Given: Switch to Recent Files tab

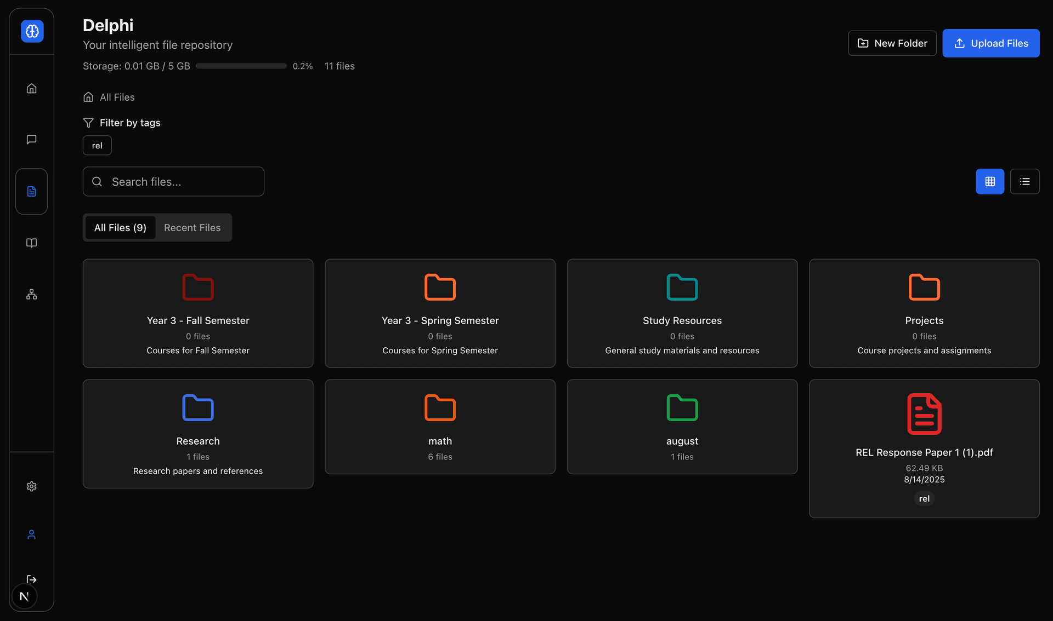Looking at the screenshot, I should [192, 227].
